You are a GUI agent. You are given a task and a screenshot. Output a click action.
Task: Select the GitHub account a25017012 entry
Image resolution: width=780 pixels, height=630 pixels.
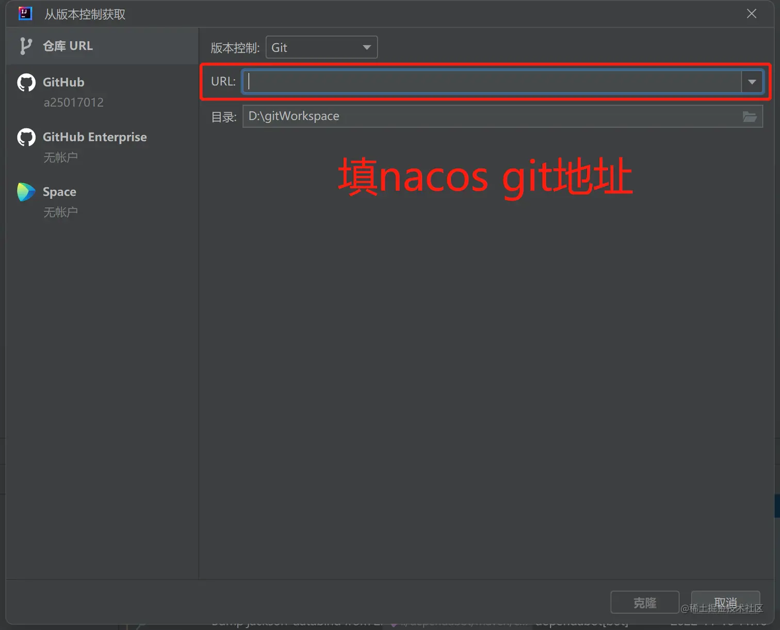[x=102, y=92]
